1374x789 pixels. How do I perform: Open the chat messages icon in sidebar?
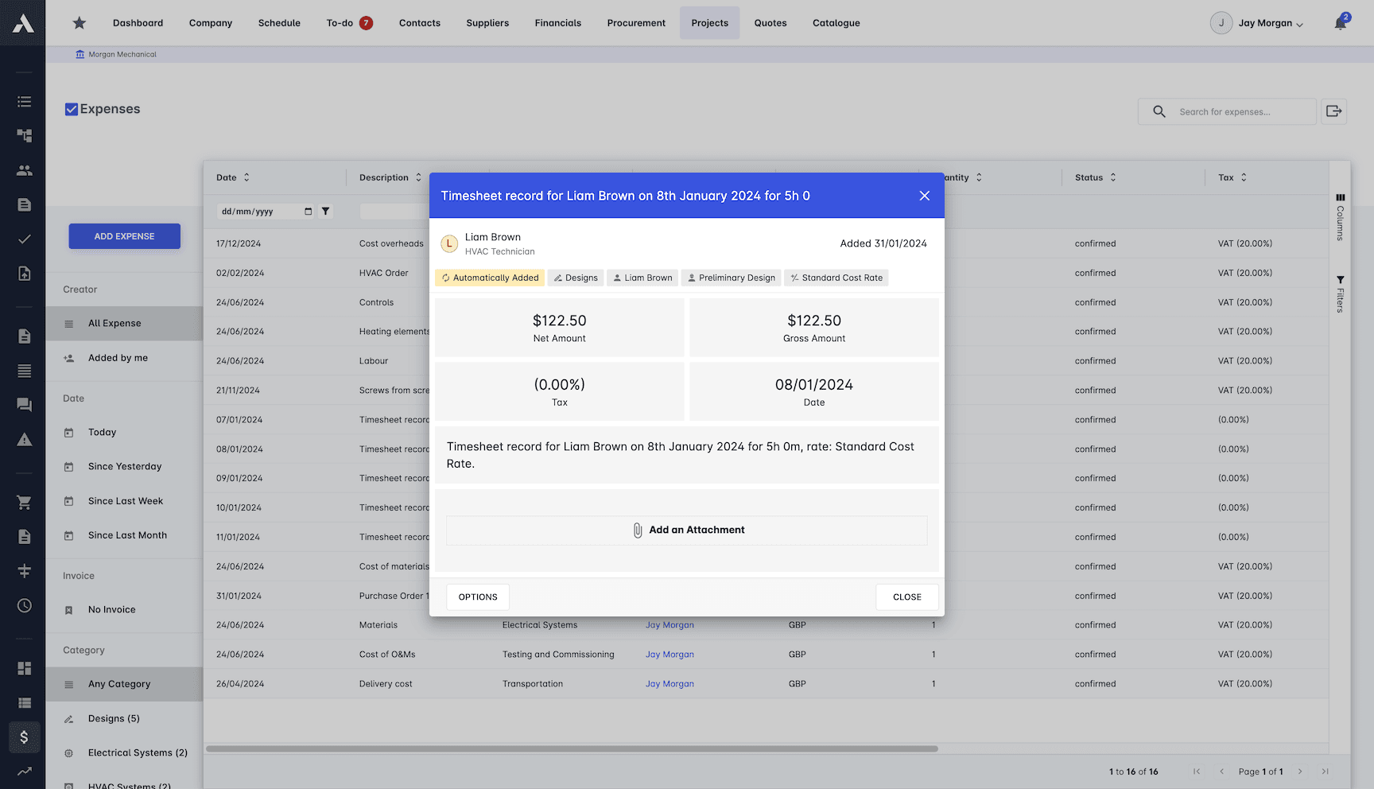(24, 405)
